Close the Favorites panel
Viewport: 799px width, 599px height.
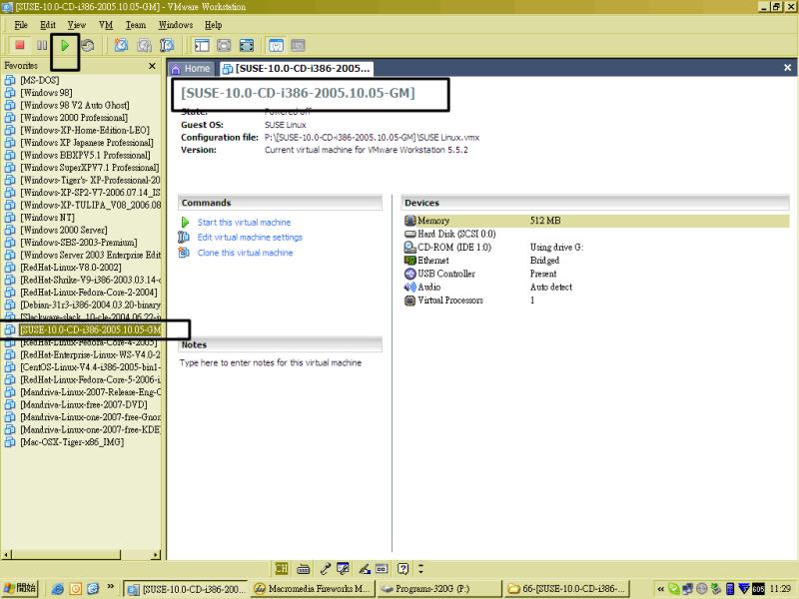pyautogui.click(x=152, y=66)
